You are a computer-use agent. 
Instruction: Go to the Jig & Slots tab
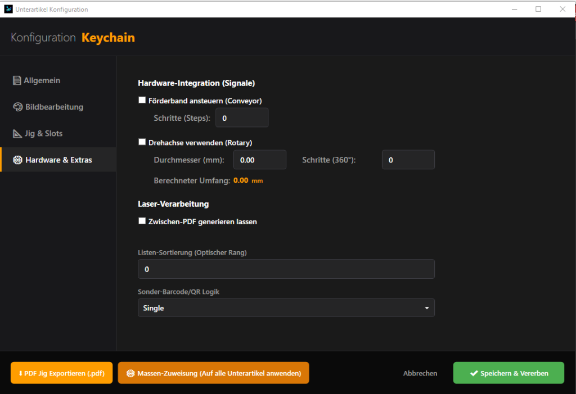coord(58,134)
